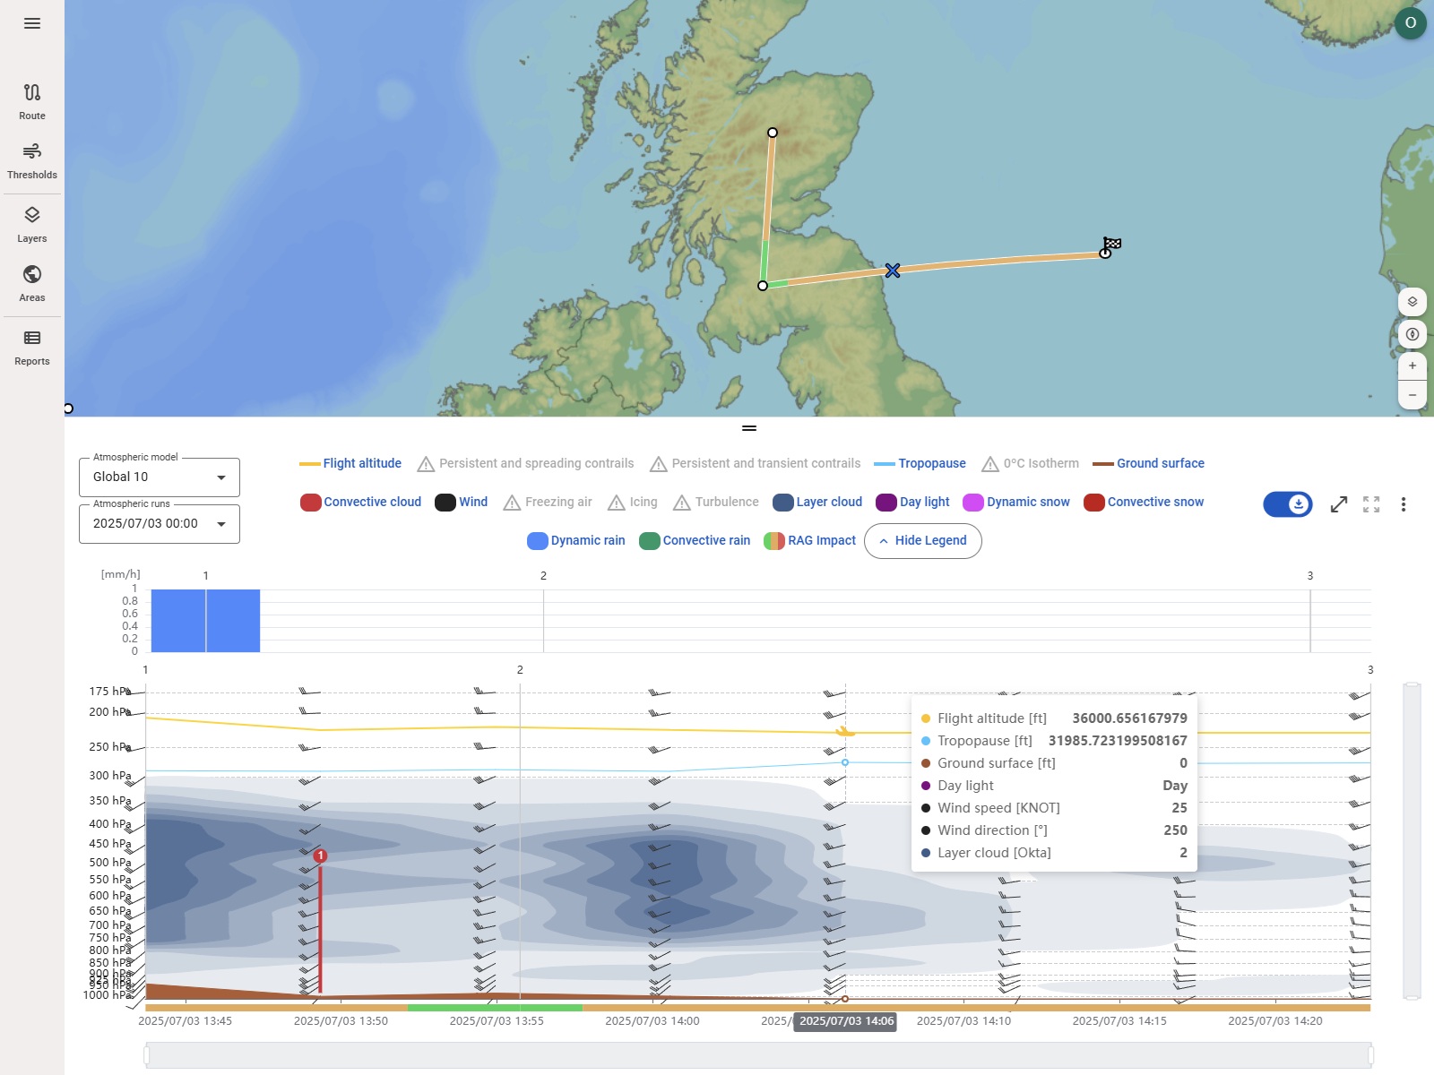Toggle Convective cloud legend item
This screenshot has width=1434, height=1075.
(x=360, y=502)
